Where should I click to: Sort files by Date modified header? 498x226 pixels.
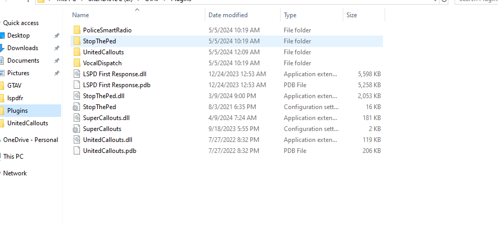[228, 15]
